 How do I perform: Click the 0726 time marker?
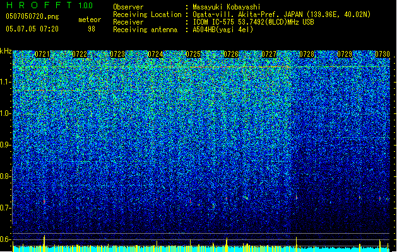(x=231, y=54)
